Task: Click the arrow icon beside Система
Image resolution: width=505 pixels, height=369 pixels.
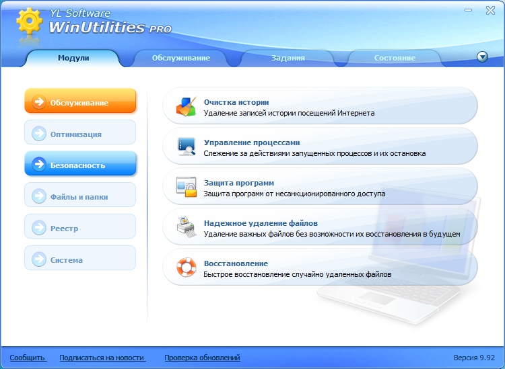Action: tap(39, 259)
